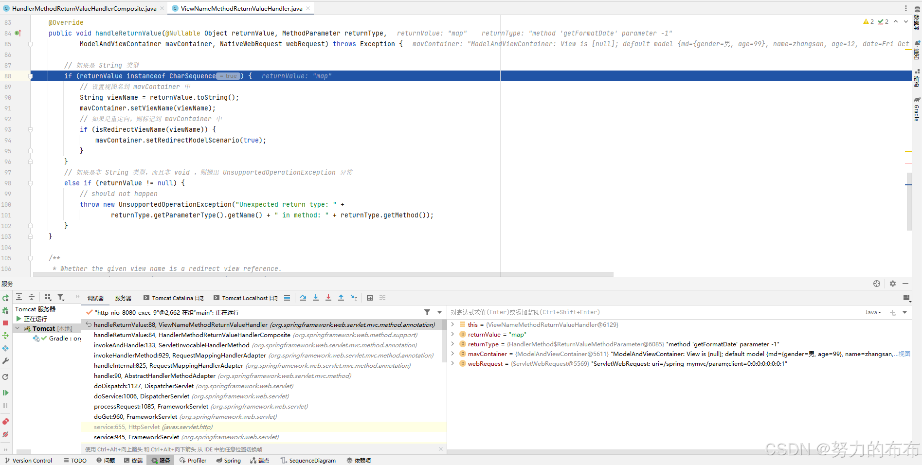Click the Expand All icon in Services toolbar
The width and height of the screenshot is (922, 465).
pyautogui.click(x=19, y=297)
